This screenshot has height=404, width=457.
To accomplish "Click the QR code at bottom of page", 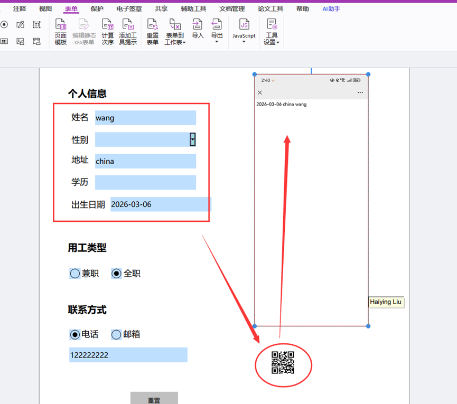I will (x=283, y=363).
